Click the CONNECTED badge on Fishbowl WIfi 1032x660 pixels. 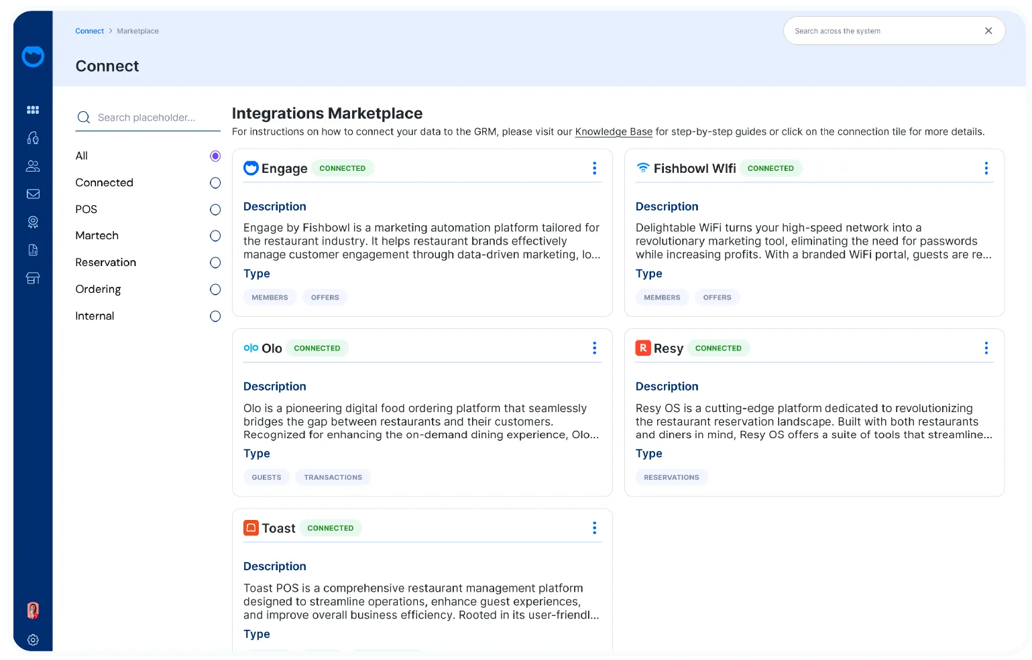pos(770,168)
